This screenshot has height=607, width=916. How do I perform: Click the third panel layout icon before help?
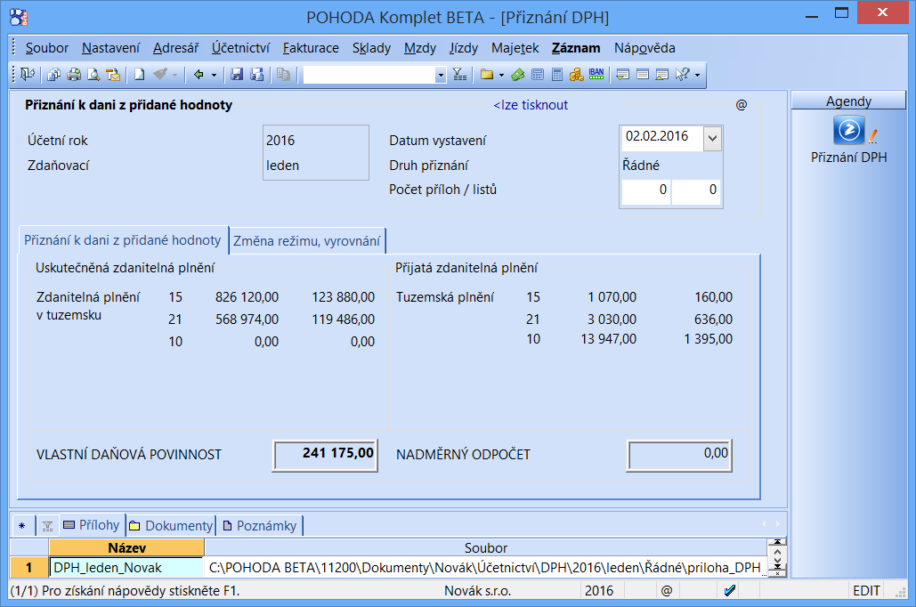(x=662, y=74)
